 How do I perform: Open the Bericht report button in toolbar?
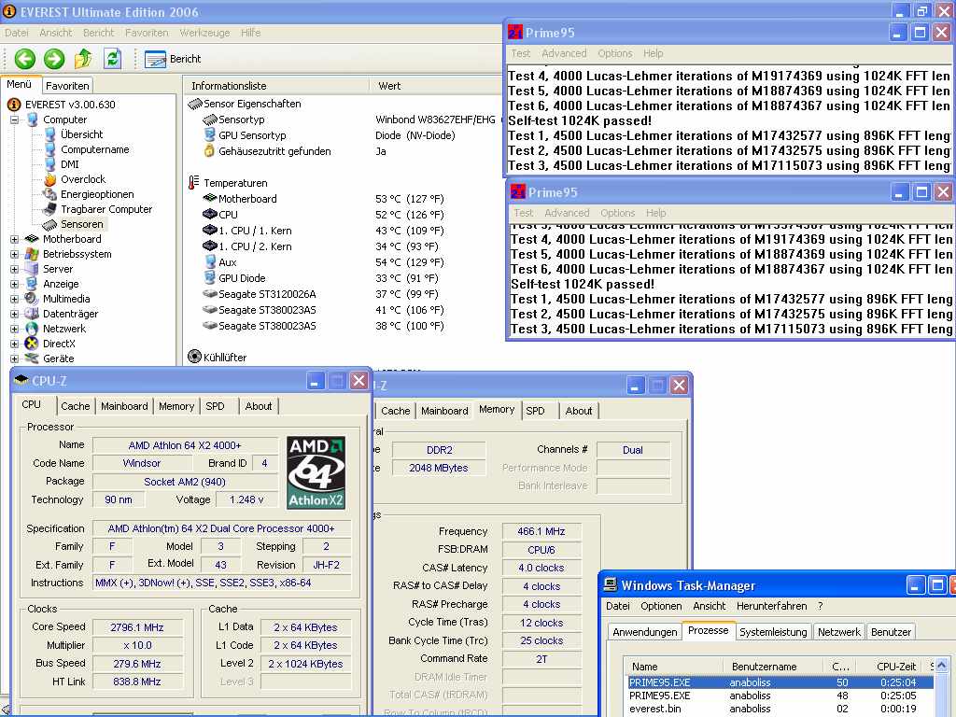coord(173,59)
